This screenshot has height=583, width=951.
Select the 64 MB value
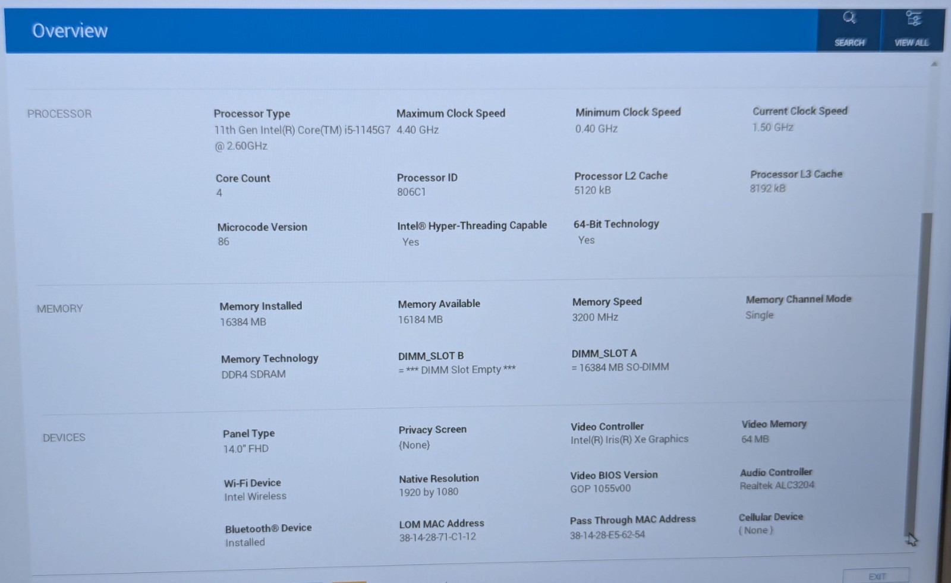(755, 439)
